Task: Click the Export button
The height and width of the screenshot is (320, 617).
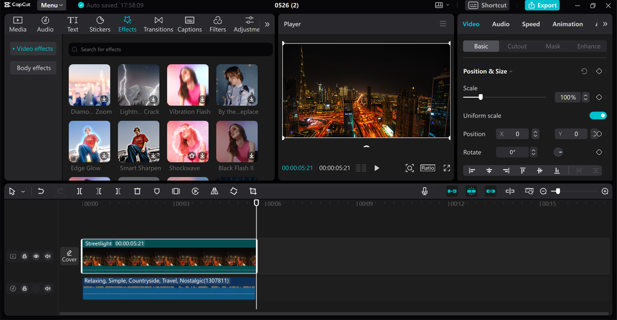Action: click(x=542, y=5)
